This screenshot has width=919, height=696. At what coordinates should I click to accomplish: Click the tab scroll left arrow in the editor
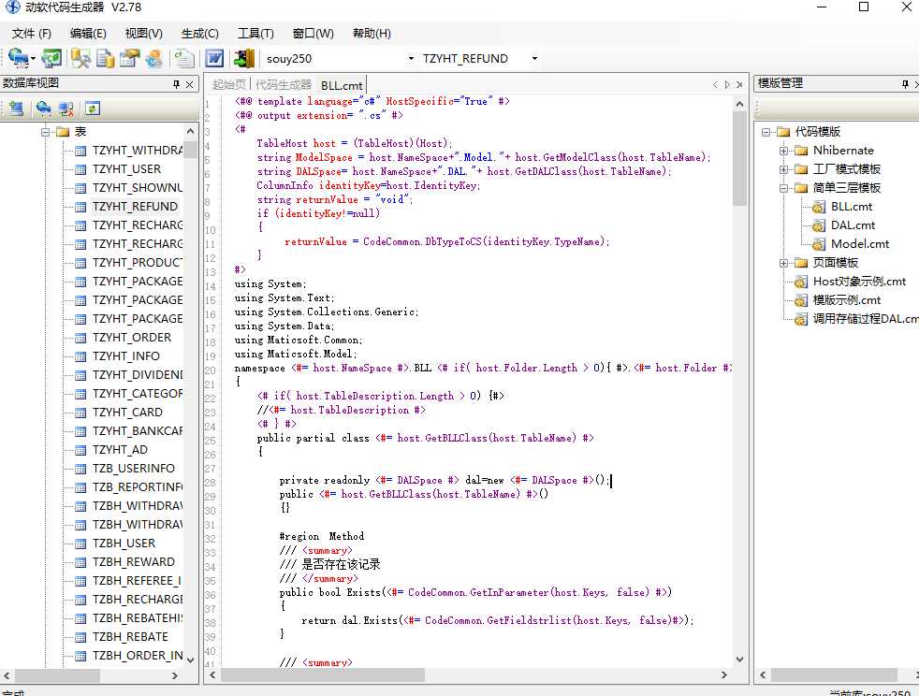tap(715, 84)
